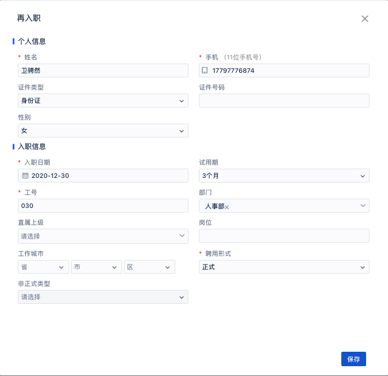
Task: Click into the 证件号码 input field
Action: click(284, 100)
